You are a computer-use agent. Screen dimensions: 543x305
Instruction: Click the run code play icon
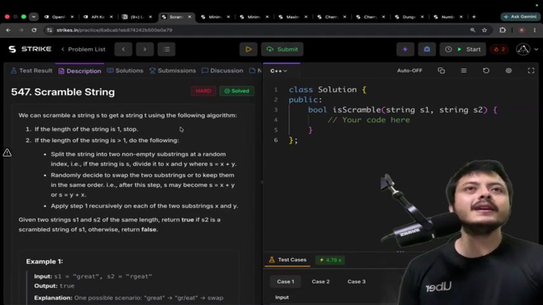tap(248, 49)
